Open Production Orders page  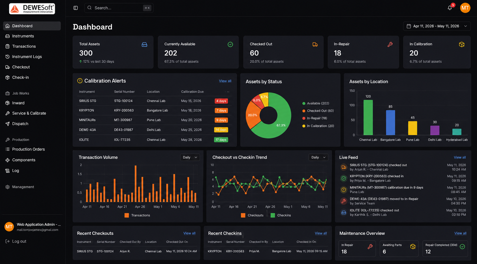[x=32, y=149]
